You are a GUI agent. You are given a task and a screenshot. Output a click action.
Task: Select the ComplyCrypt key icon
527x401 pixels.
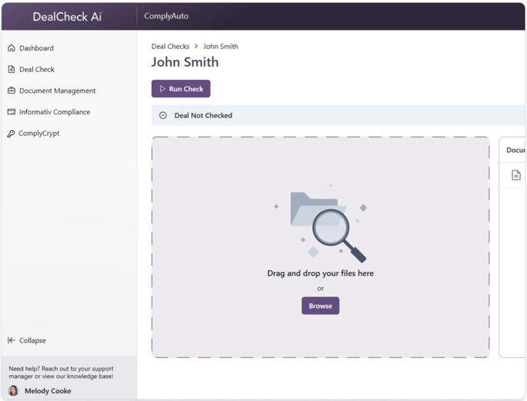click(11, 133)
